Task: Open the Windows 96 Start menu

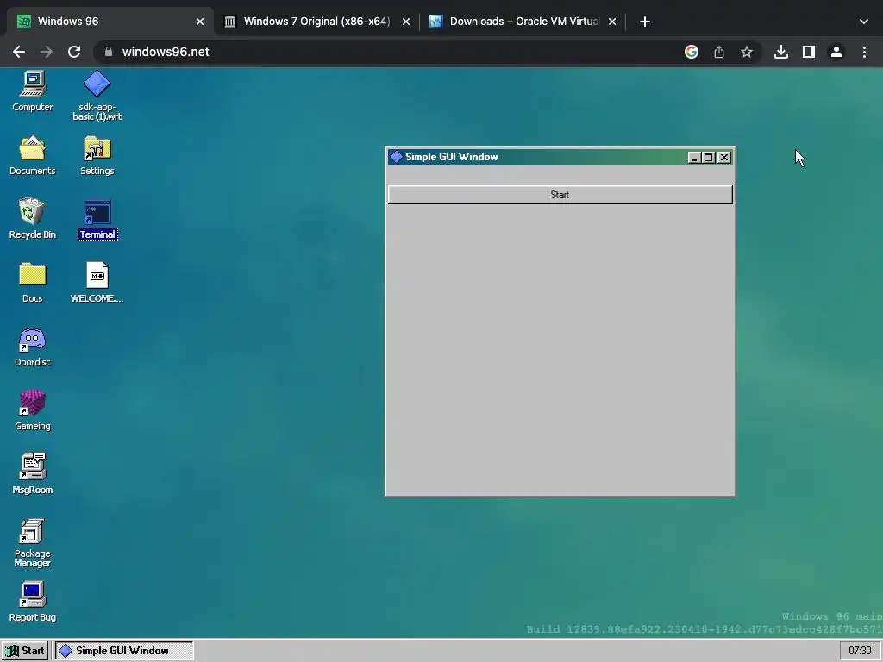Action: pos(25,651)
